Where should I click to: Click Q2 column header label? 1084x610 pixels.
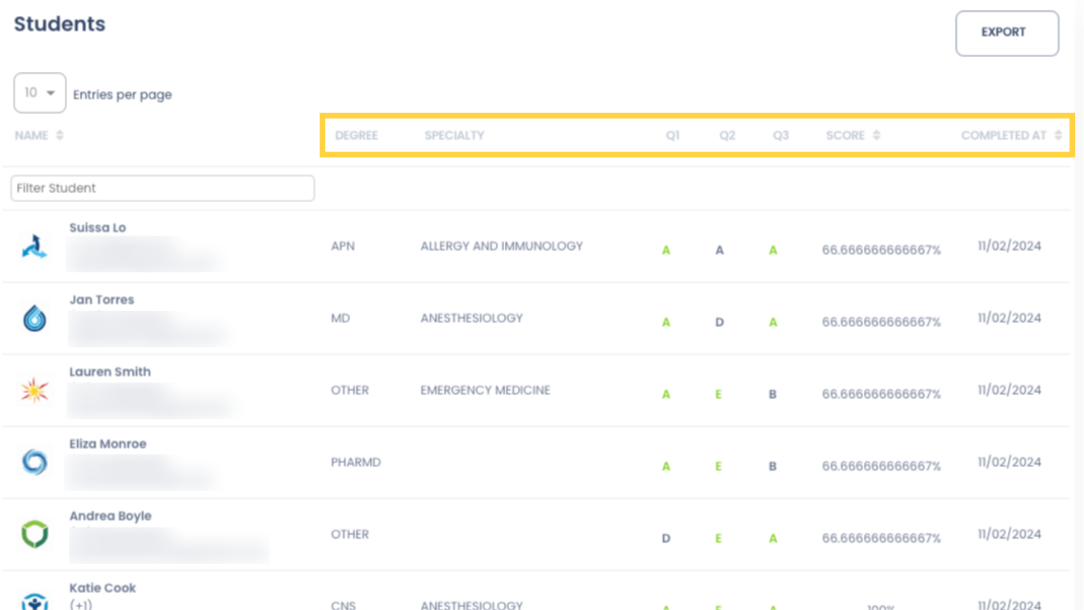726,135
